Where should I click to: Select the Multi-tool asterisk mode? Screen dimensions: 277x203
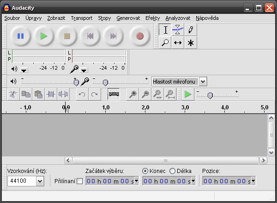[190, 42]
